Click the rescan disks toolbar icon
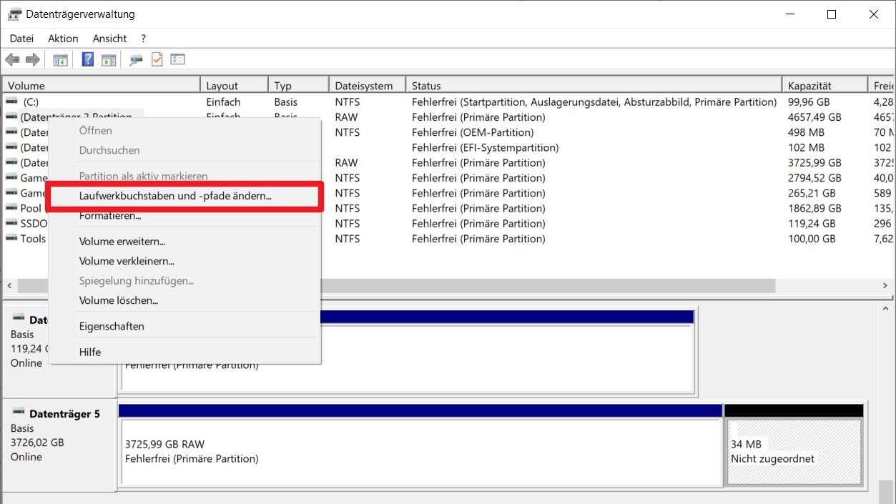The width and height of the screenshot is (896, 504). 136,60
